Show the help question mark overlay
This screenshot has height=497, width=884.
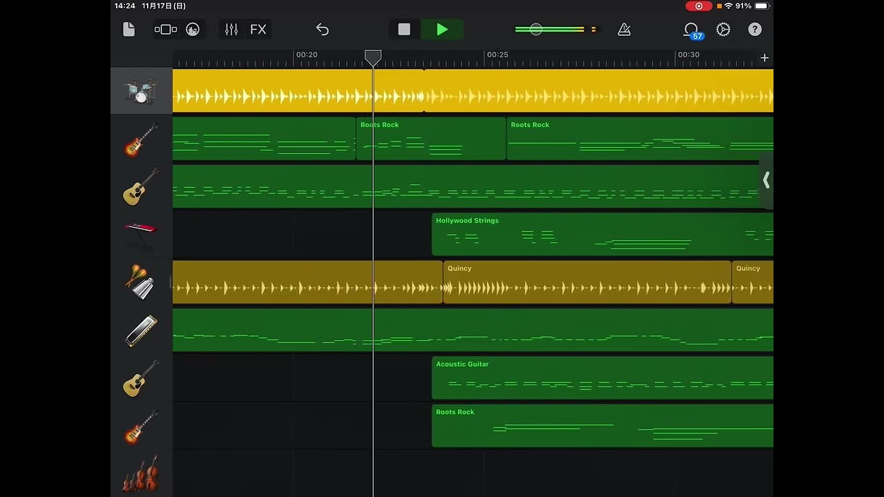(755, 29)
